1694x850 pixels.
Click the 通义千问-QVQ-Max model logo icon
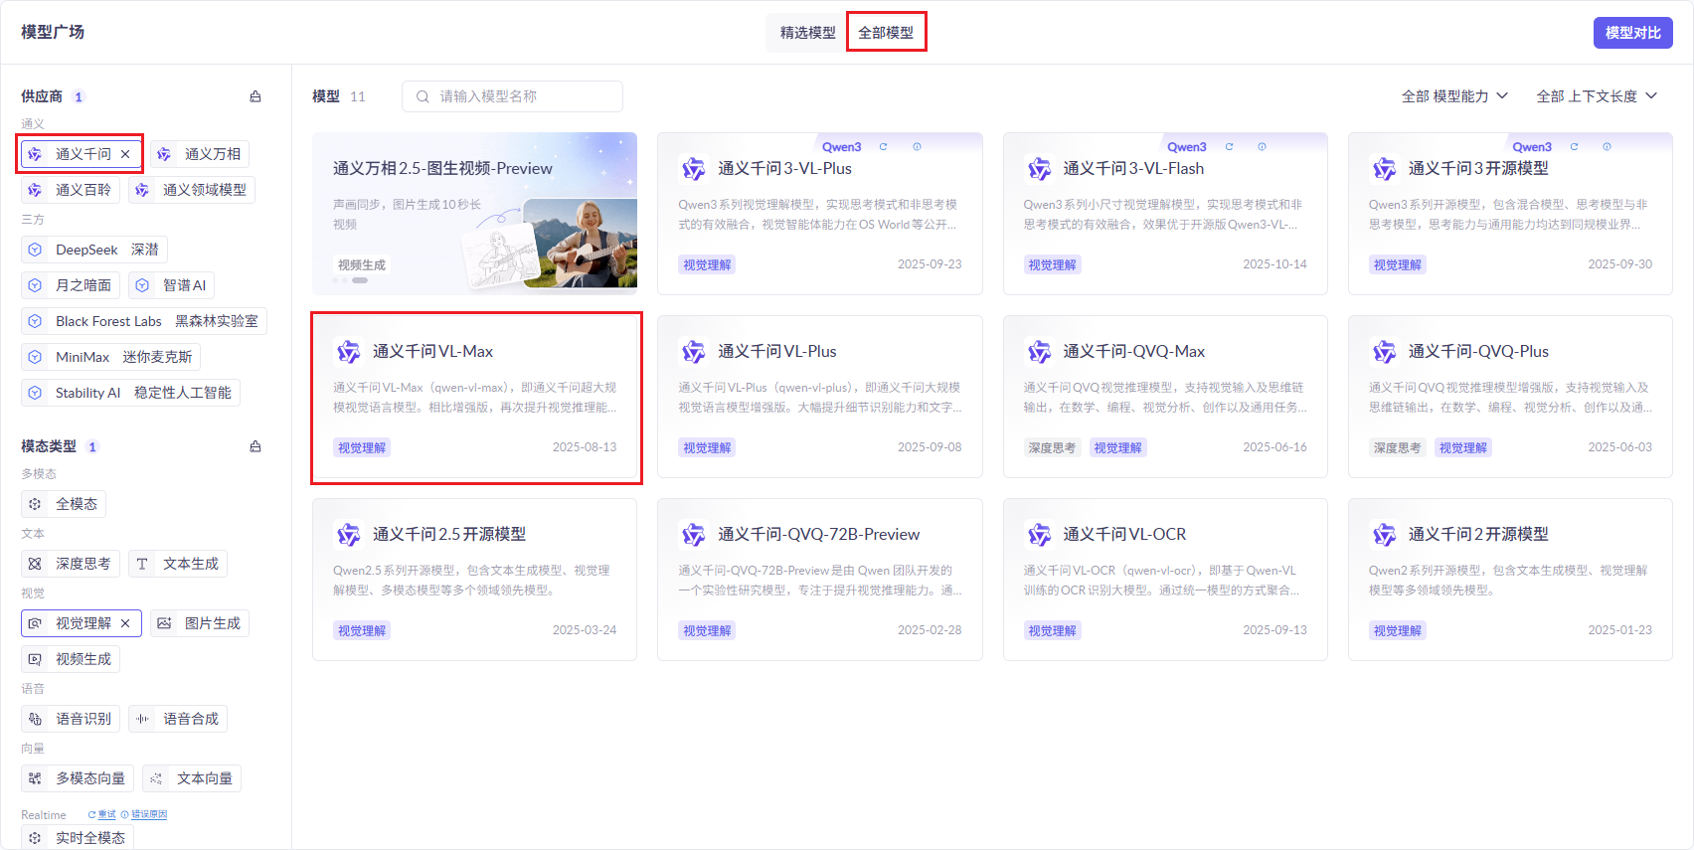coord(1039,352)
